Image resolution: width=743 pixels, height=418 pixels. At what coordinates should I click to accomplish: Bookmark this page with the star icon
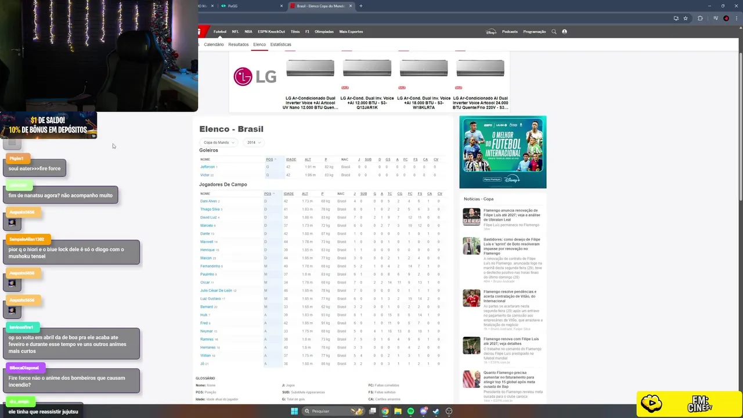[686, 18]
